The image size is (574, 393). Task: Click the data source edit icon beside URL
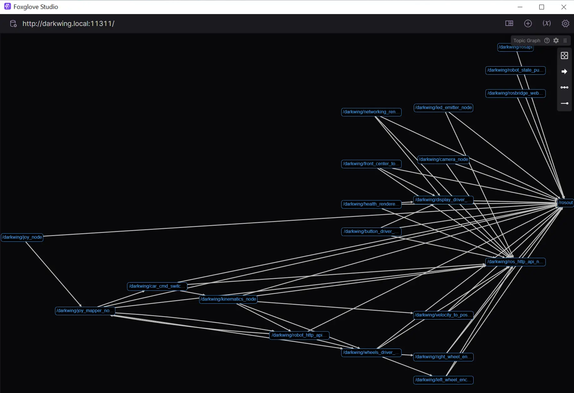tap(13, 23)
